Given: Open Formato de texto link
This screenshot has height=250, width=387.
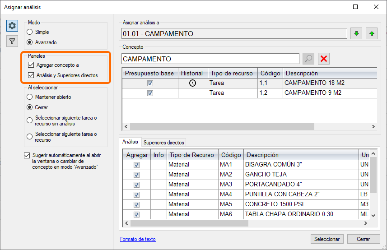Looking at the screenshot, I should [138, 239].
